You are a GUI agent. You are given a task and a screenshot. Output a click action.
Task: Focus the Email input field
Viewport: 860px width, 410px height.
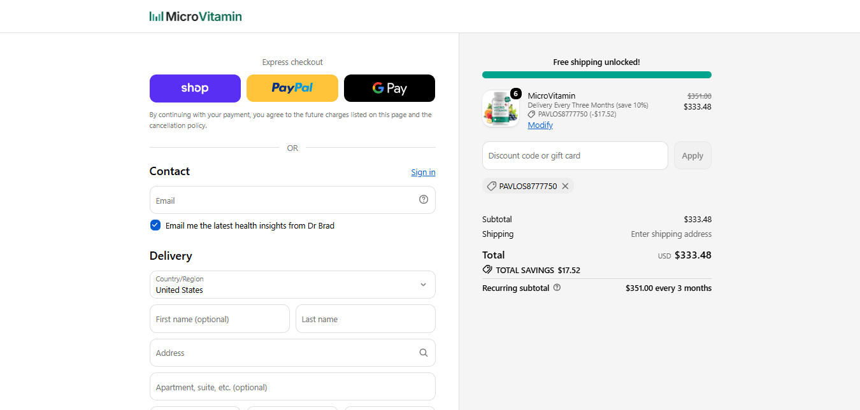(x=292, y=200)
